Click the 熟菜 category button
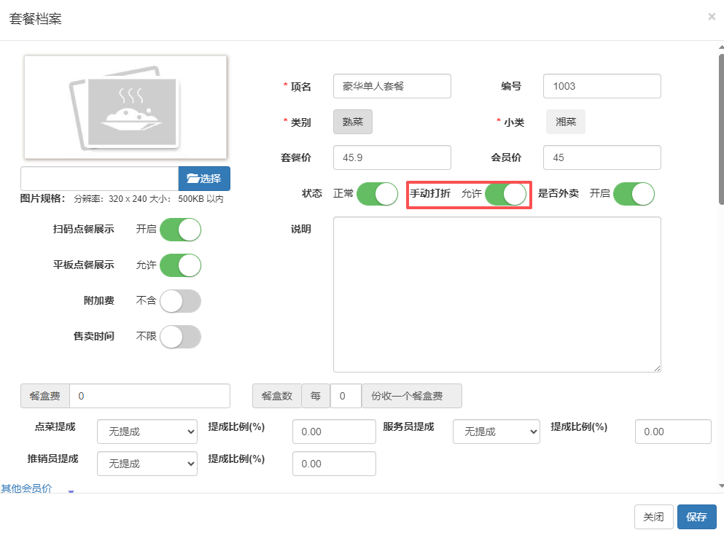 coord(353,122)
